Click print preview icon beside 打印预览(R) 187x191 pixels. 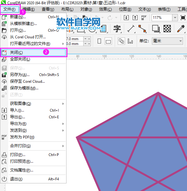click(x=4, y=161)
